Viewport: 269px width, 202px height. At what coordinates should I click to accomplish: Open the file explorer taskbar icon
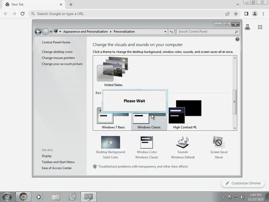(56, 197)
